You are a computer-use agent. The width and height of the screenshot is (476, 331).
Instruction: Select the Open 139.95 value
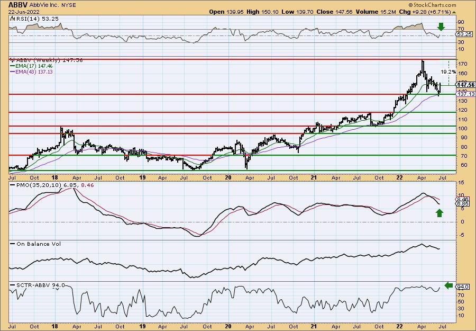(226, 12)
